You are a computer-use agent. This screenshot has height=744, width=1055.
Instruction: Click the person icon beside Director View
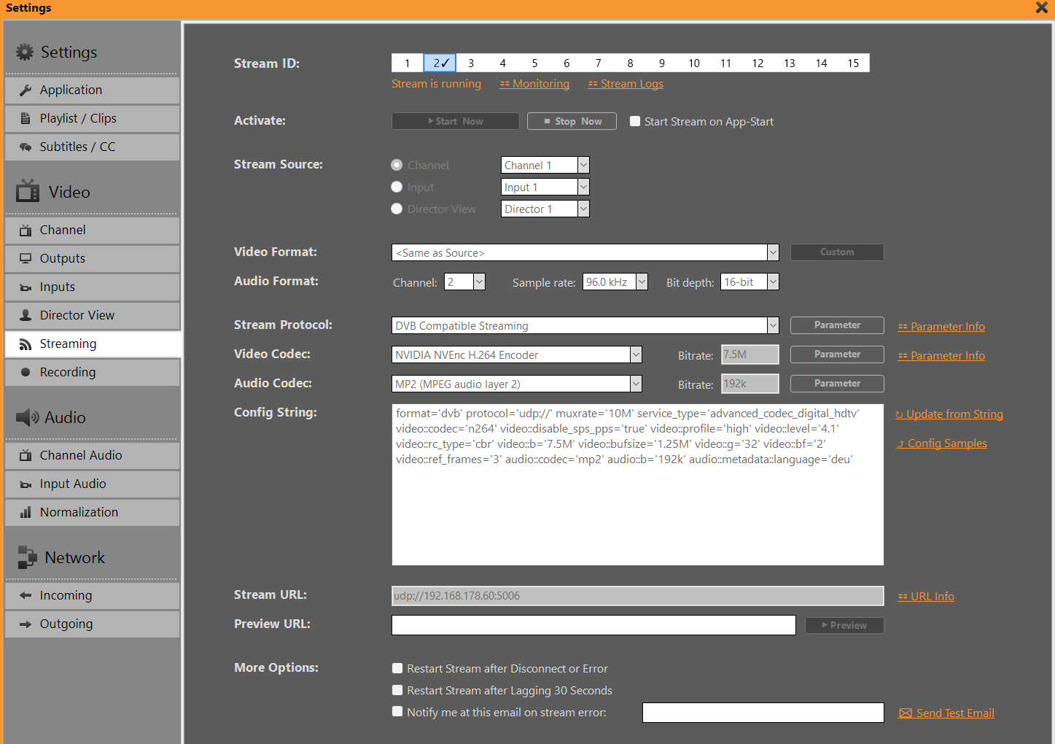(x=26, y=316)
